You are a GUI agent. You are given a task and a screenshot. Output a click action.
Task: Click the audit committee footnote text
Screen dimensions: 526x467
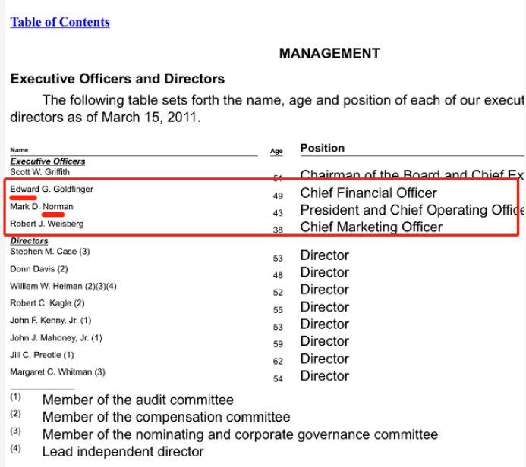tap(137, 400)
